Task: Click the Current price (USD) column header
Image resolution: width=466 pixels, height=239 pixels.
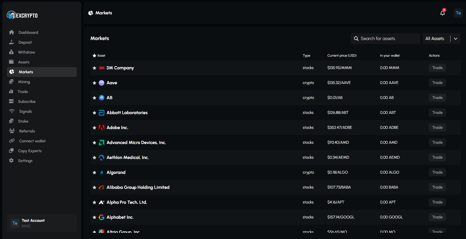Action: 342,56
